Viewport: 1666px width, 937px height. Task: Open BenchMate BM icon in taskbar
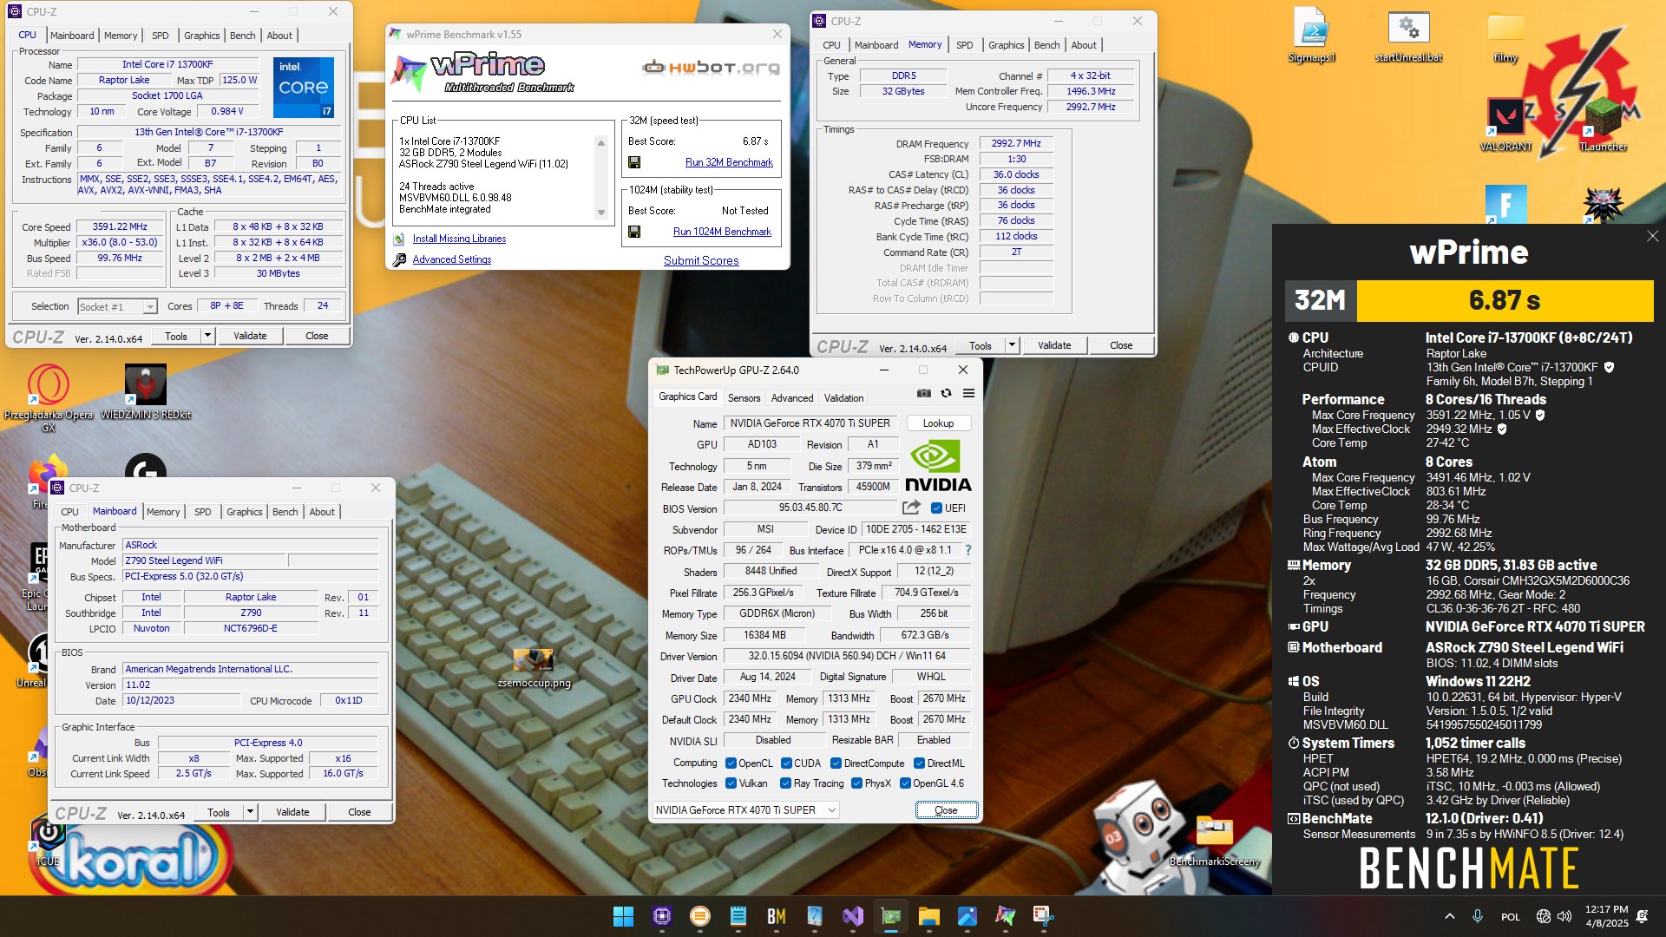coord(776,916)
